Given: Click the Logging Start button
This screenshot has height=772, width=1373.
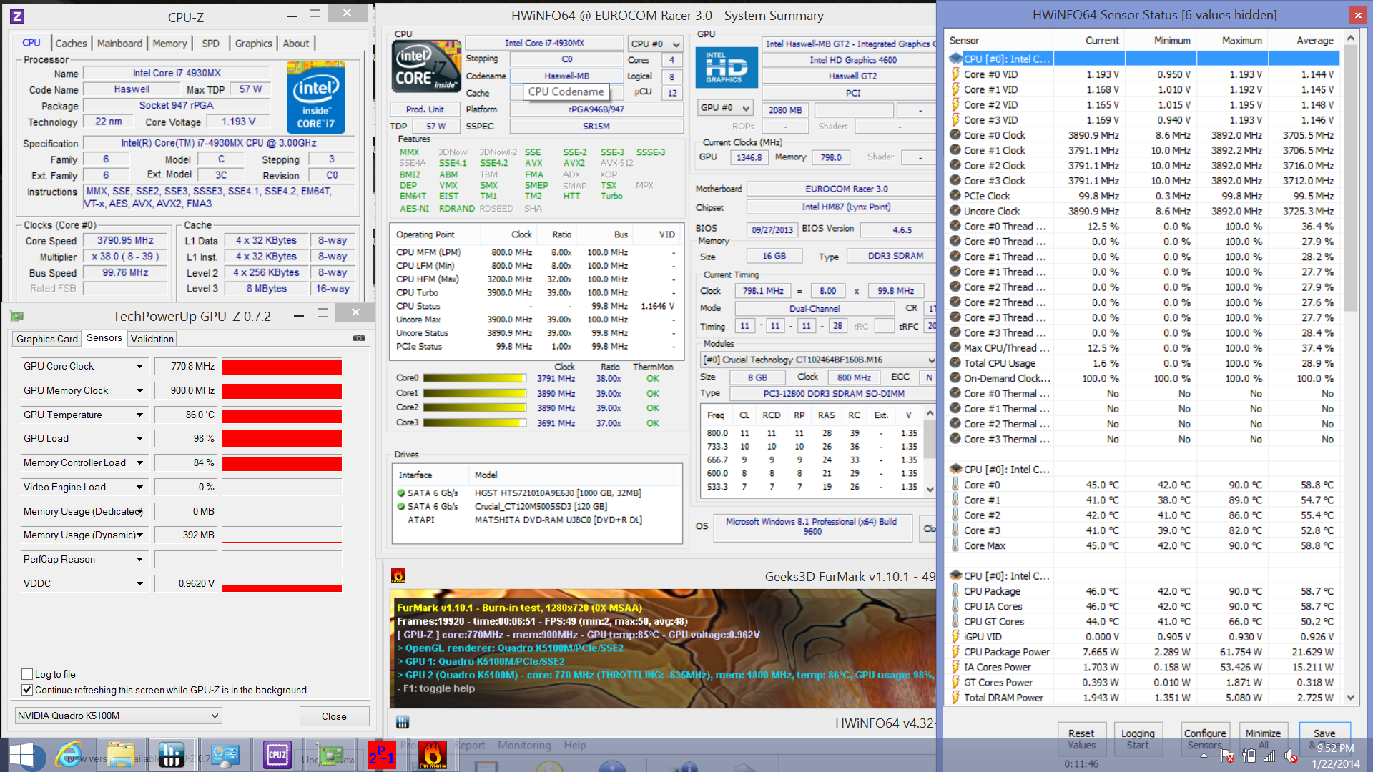Looking at the screenshot, I should [1138, 738].
